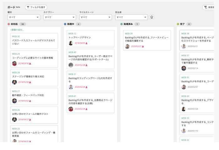Open the 種別 dropdown
The height and width of the screenshot is (150, 219).
point(24,17)
